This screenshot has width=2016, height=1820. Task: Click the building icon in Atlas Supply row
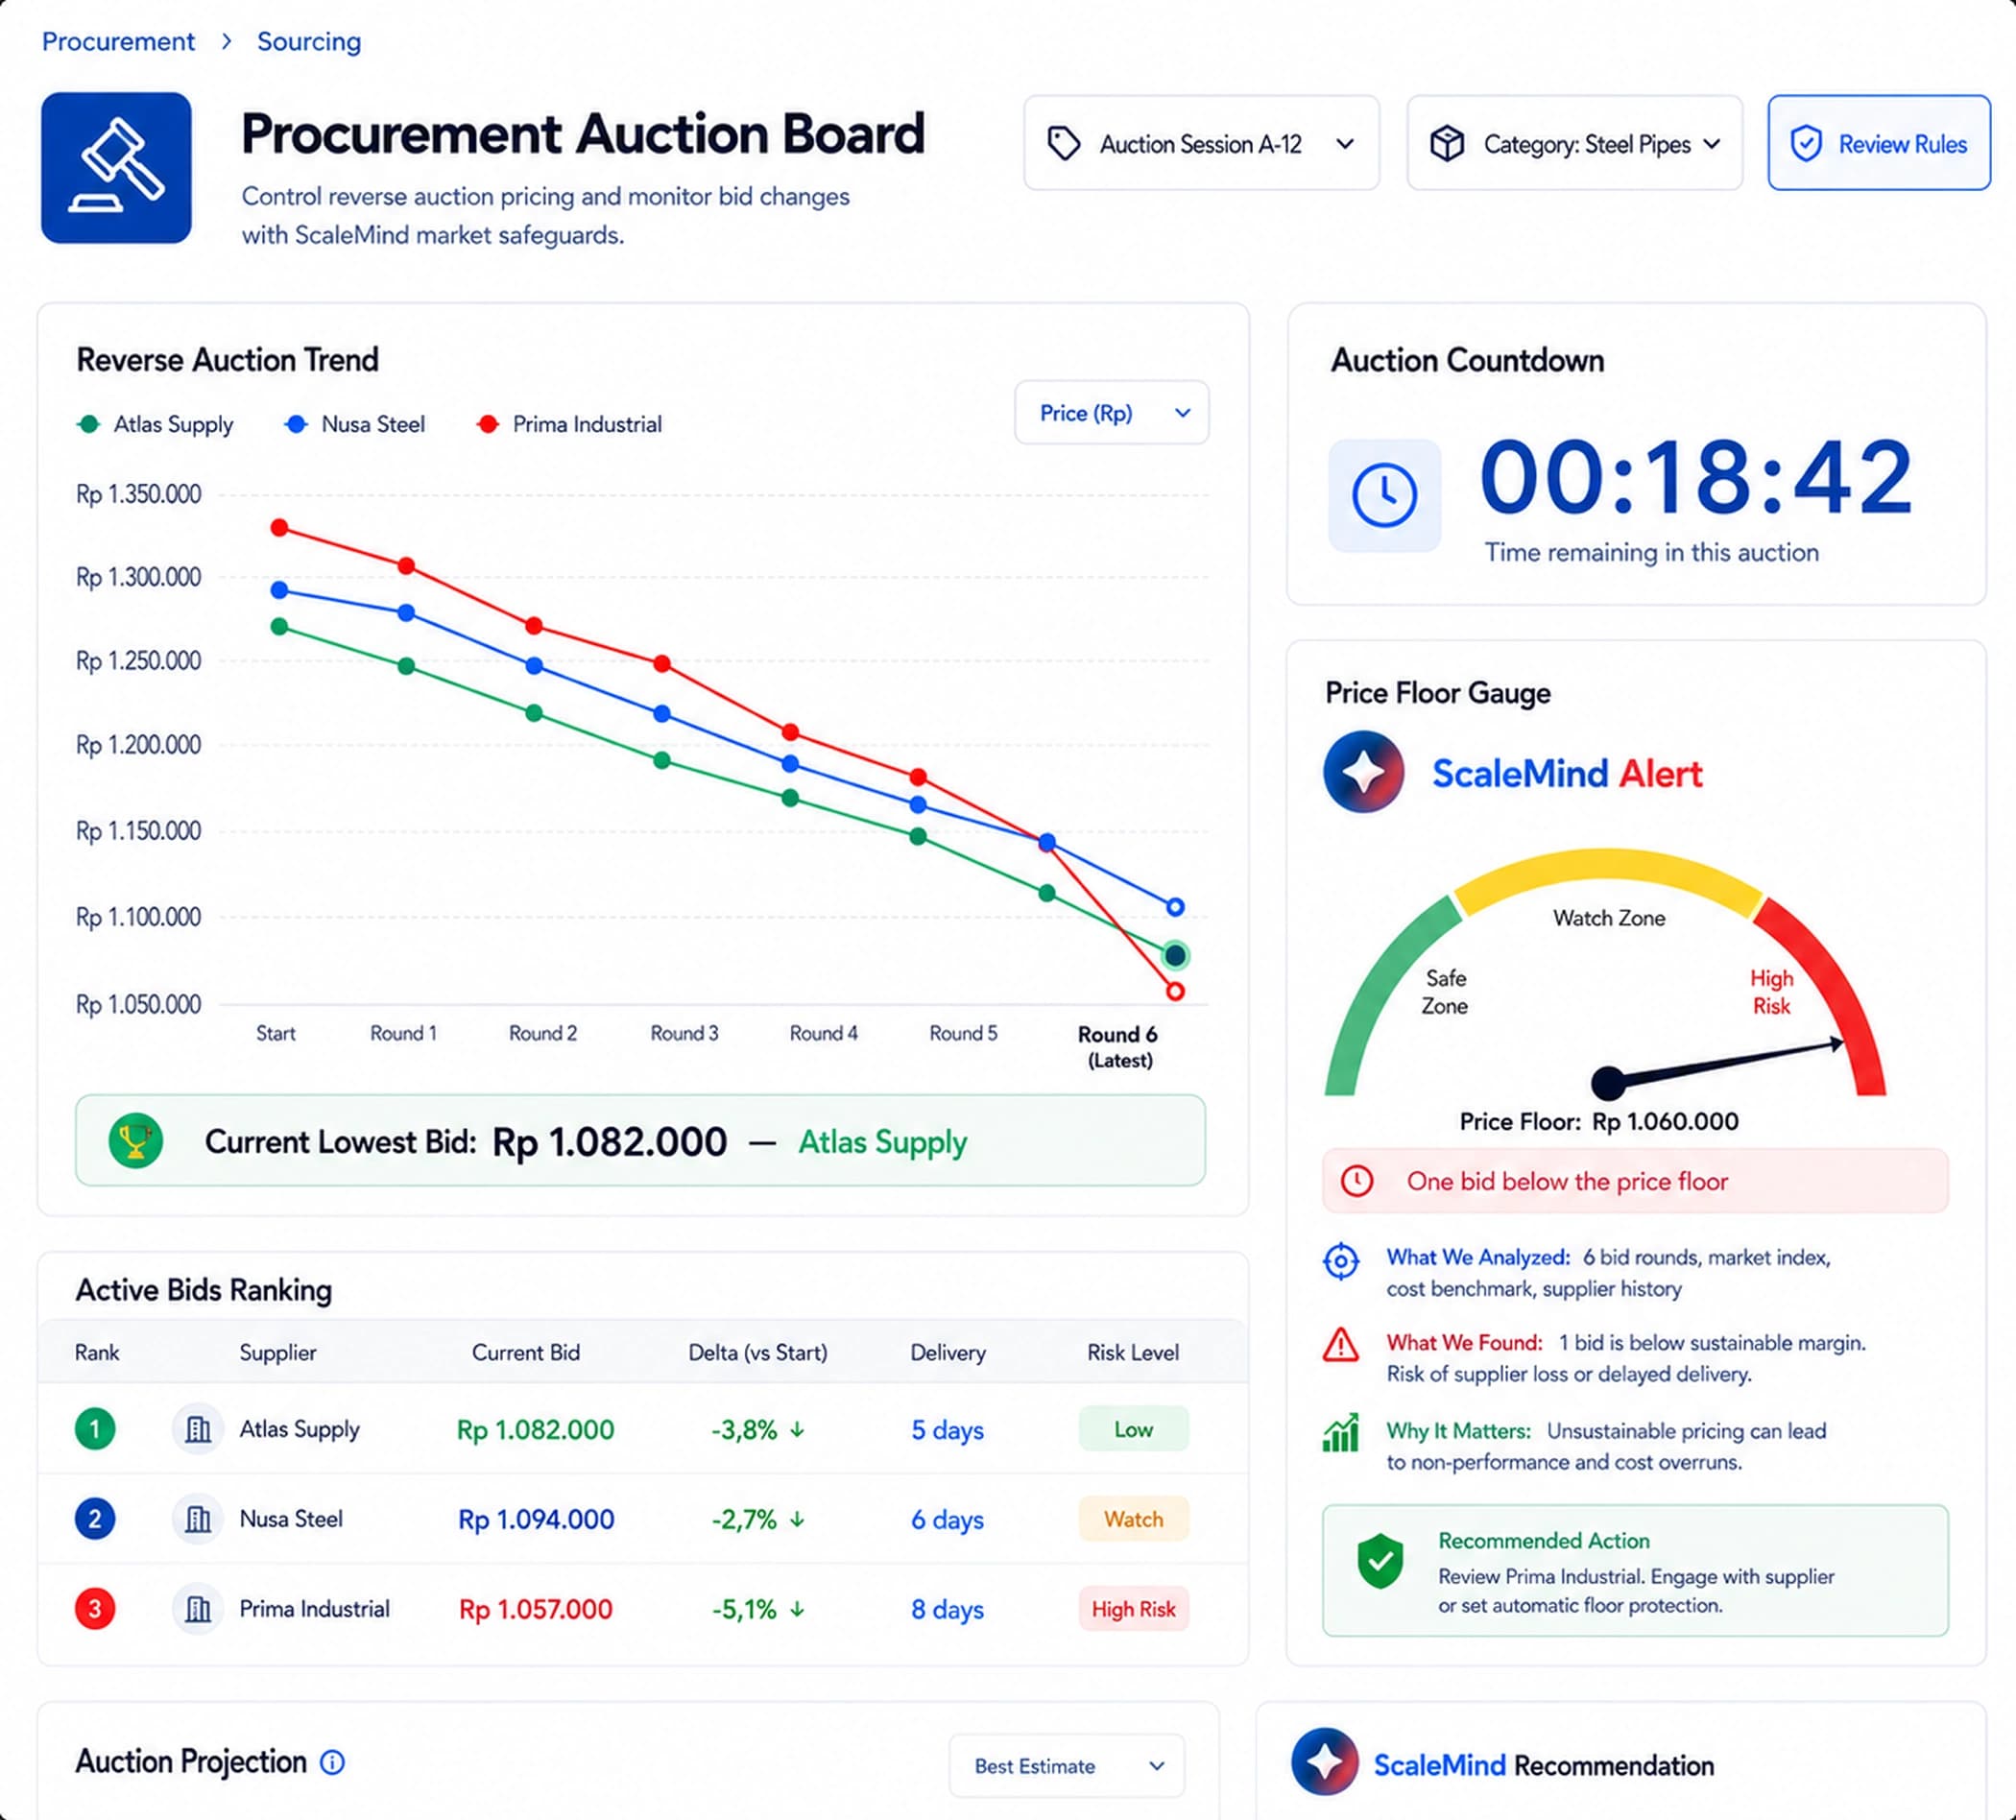[198, 1429]
